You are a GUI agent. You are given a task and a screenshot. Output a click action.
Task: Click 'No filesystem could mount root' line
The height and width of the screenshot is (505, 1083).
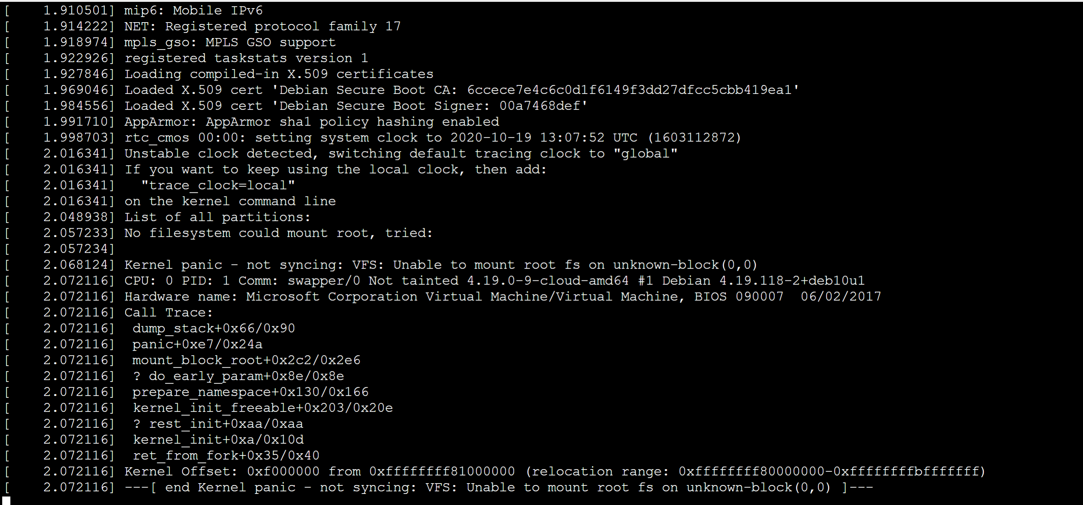278,233
